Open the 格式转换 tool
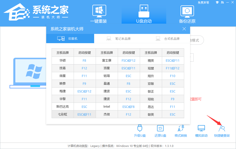The width and height of the screenshot is (236, 149). [181, 131]
